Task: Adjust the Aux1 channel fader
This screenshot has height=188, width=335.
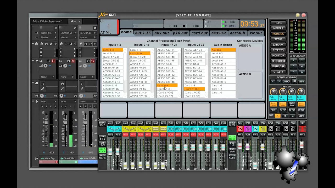Action: [x=110, y=151]
